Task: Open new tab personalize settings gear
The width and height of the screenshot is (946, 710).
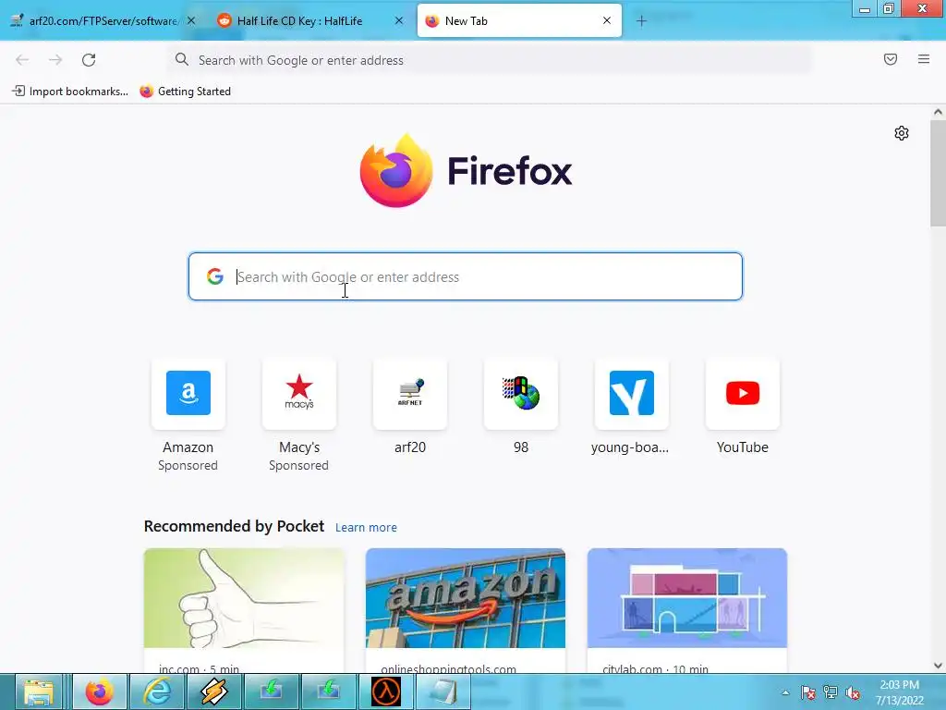Action: coord(902,133)
